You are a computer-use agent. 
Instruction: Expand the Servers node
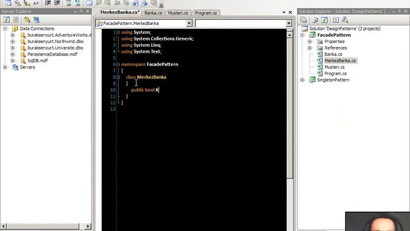[x=5, y=67]
